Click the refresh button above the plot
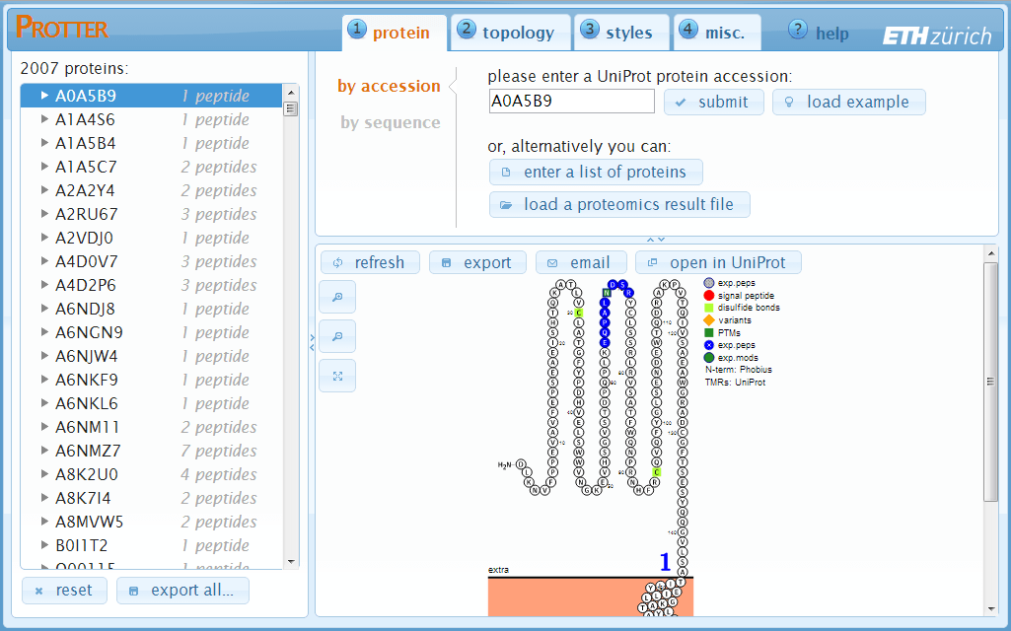1011x631 pixels. (x=370, y=262)
